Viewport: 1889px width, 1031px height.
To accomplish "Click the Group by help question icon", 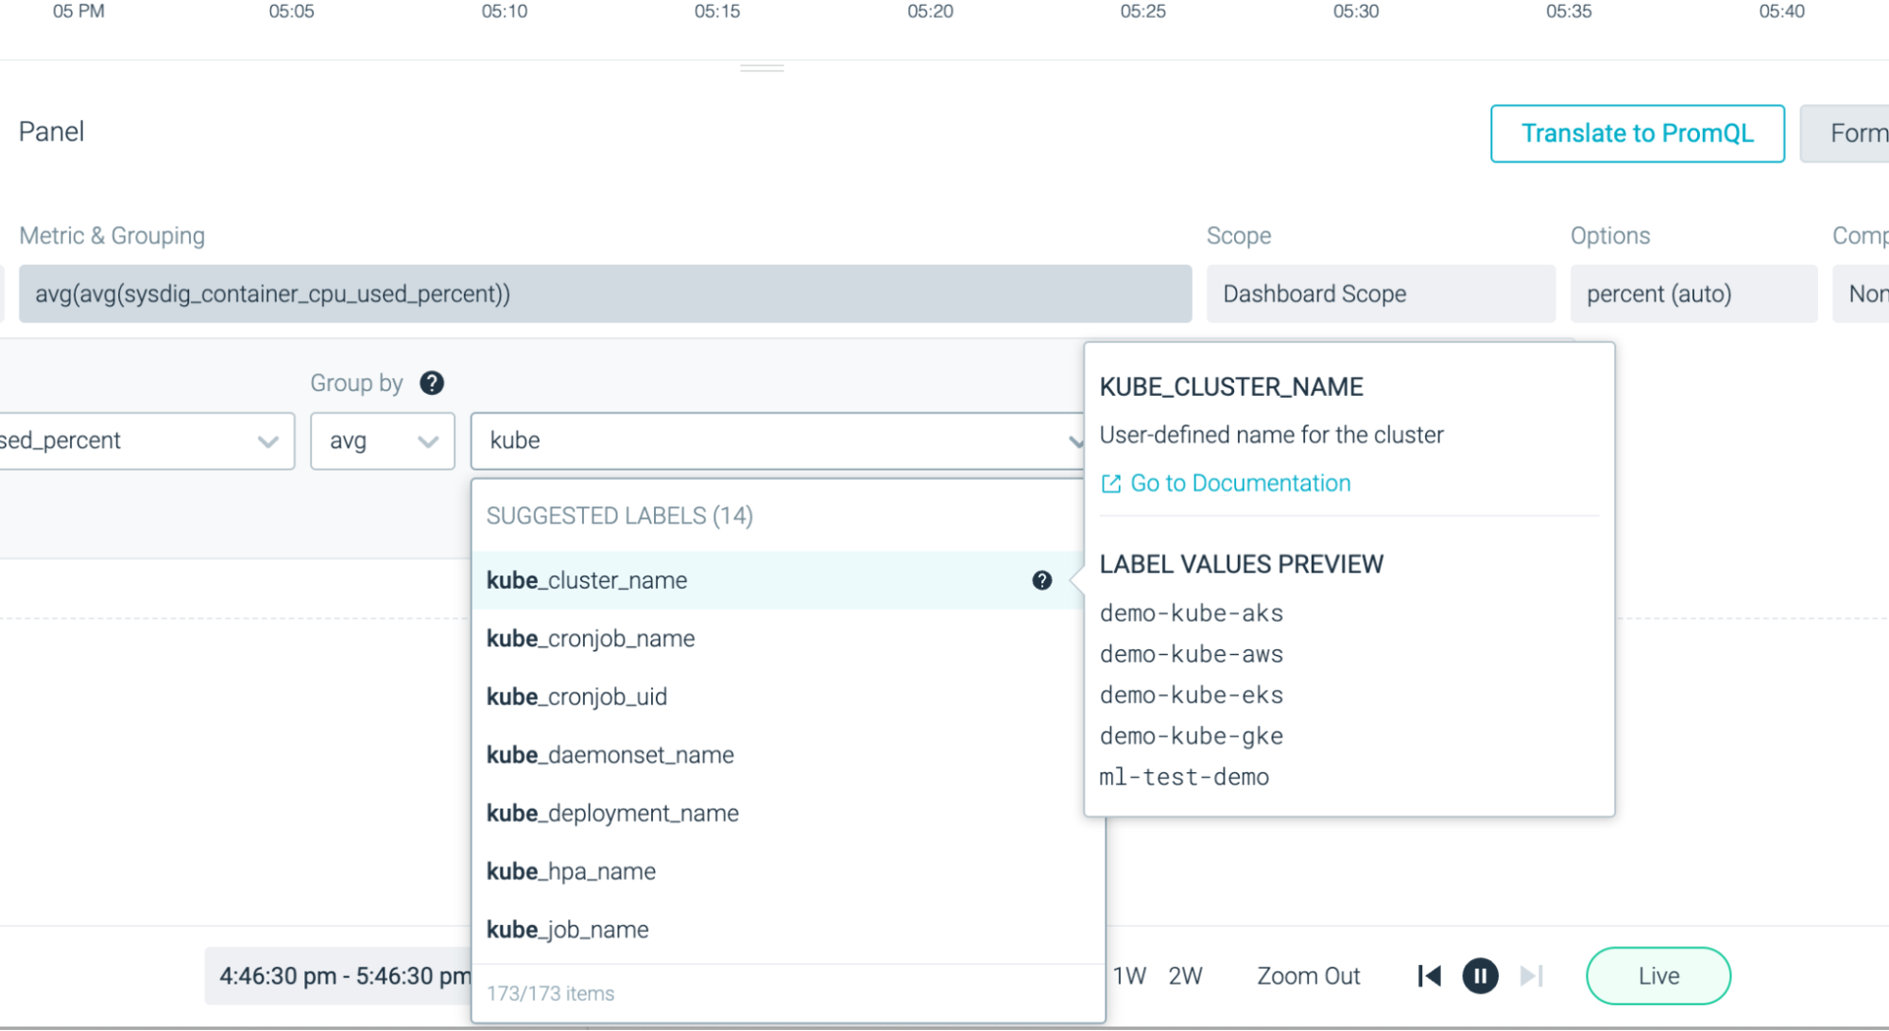I will [432, 383].
